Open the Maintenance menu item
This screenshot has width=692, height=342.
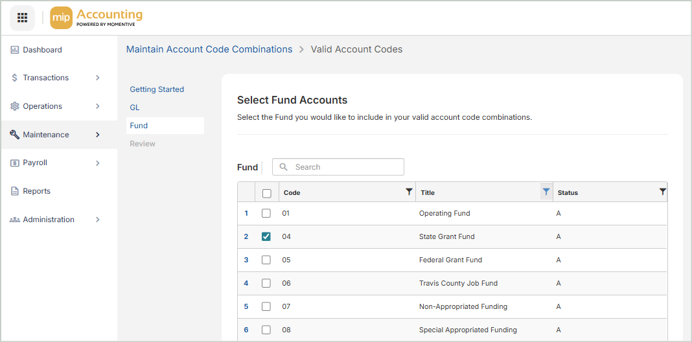point(46,135)
